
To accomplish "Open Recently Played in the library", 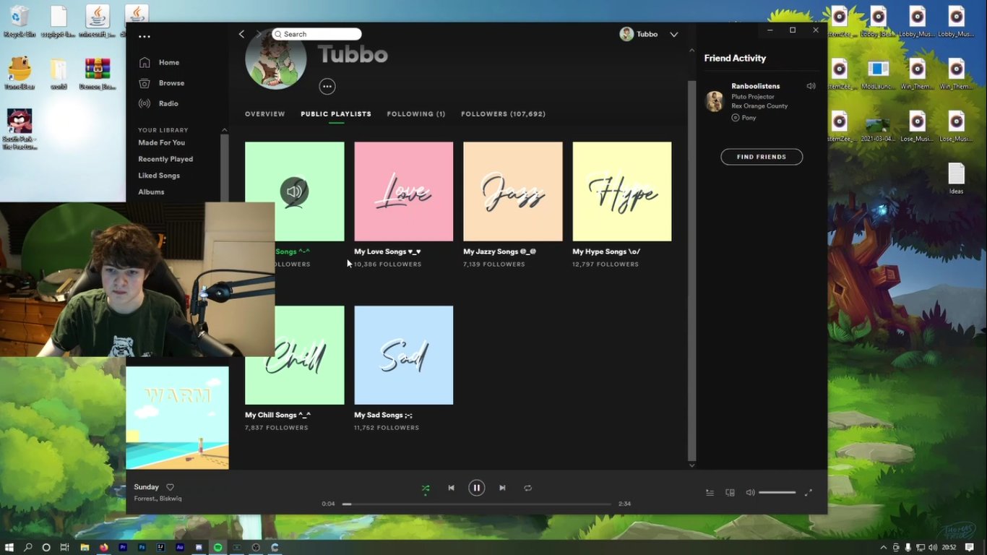I will coord(165,159).
